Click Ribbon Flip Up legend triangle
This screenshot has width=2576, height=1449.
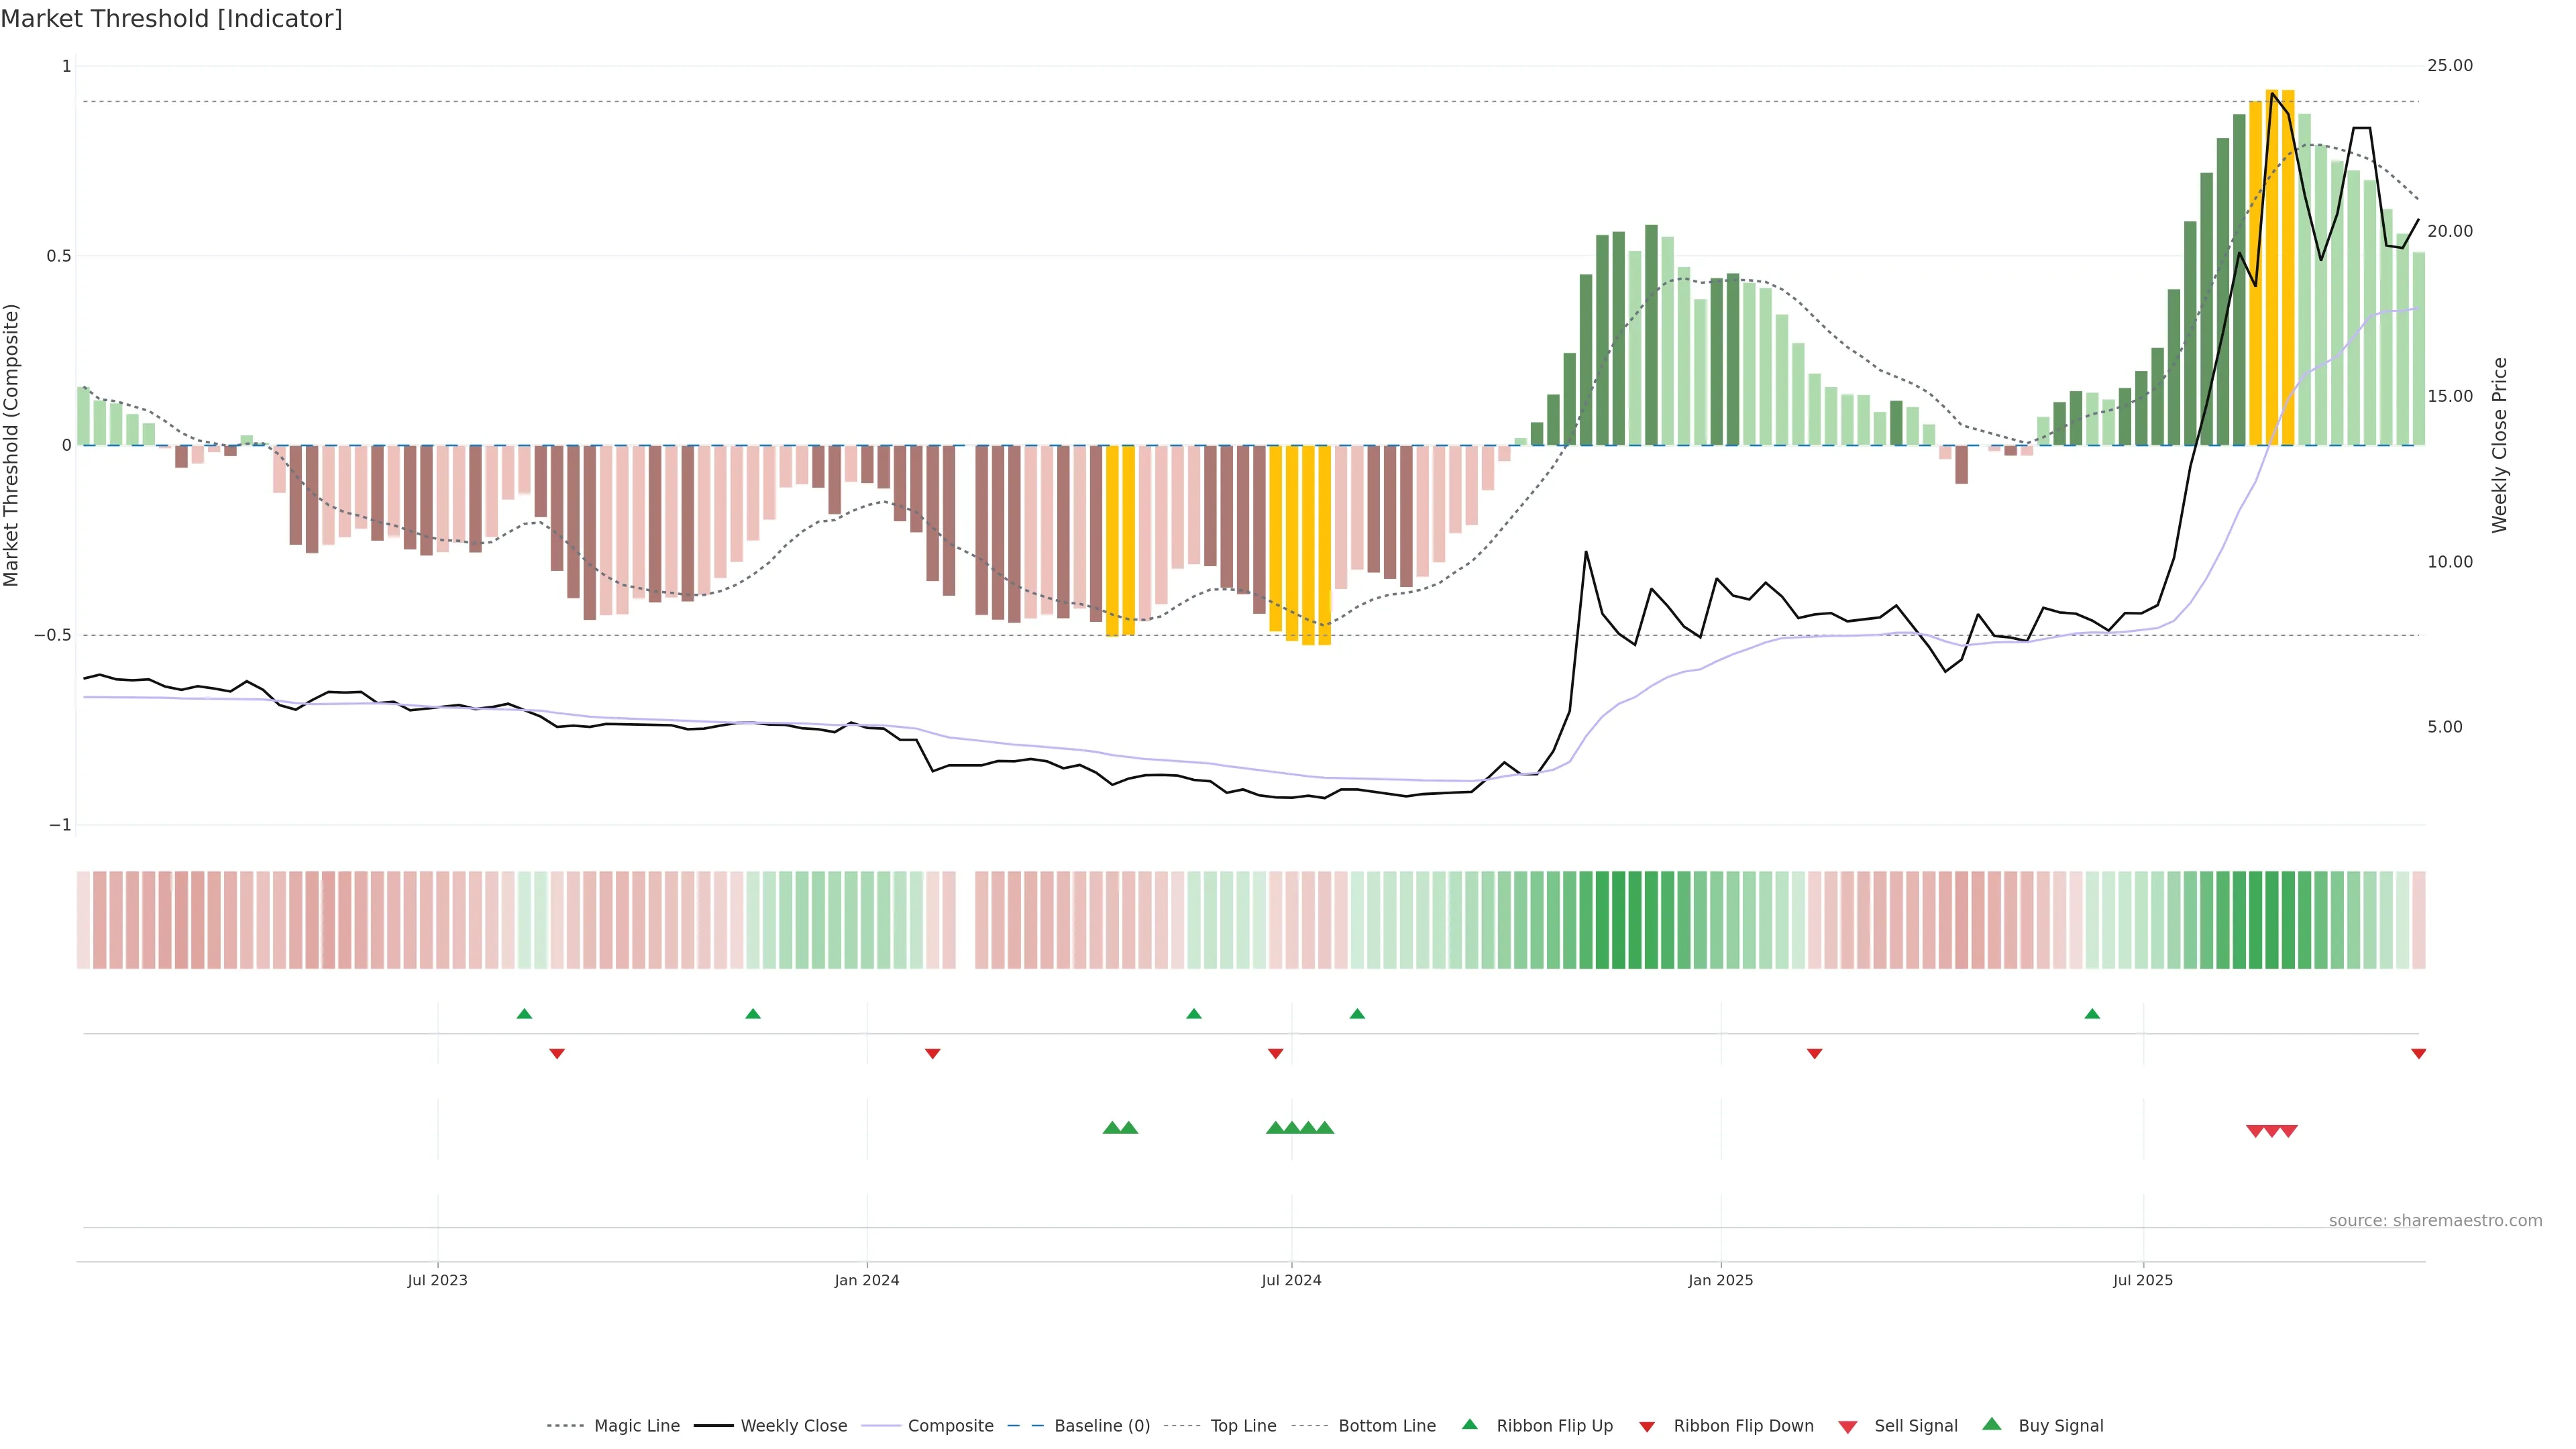[1470, 1424]
